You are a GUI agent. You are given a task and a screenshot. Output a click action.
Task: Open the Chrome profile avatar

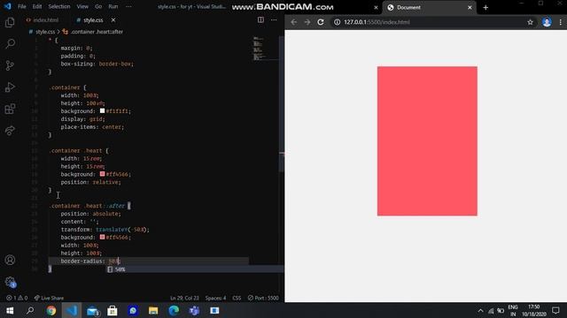pyautogui.click(x=547, y=22)
